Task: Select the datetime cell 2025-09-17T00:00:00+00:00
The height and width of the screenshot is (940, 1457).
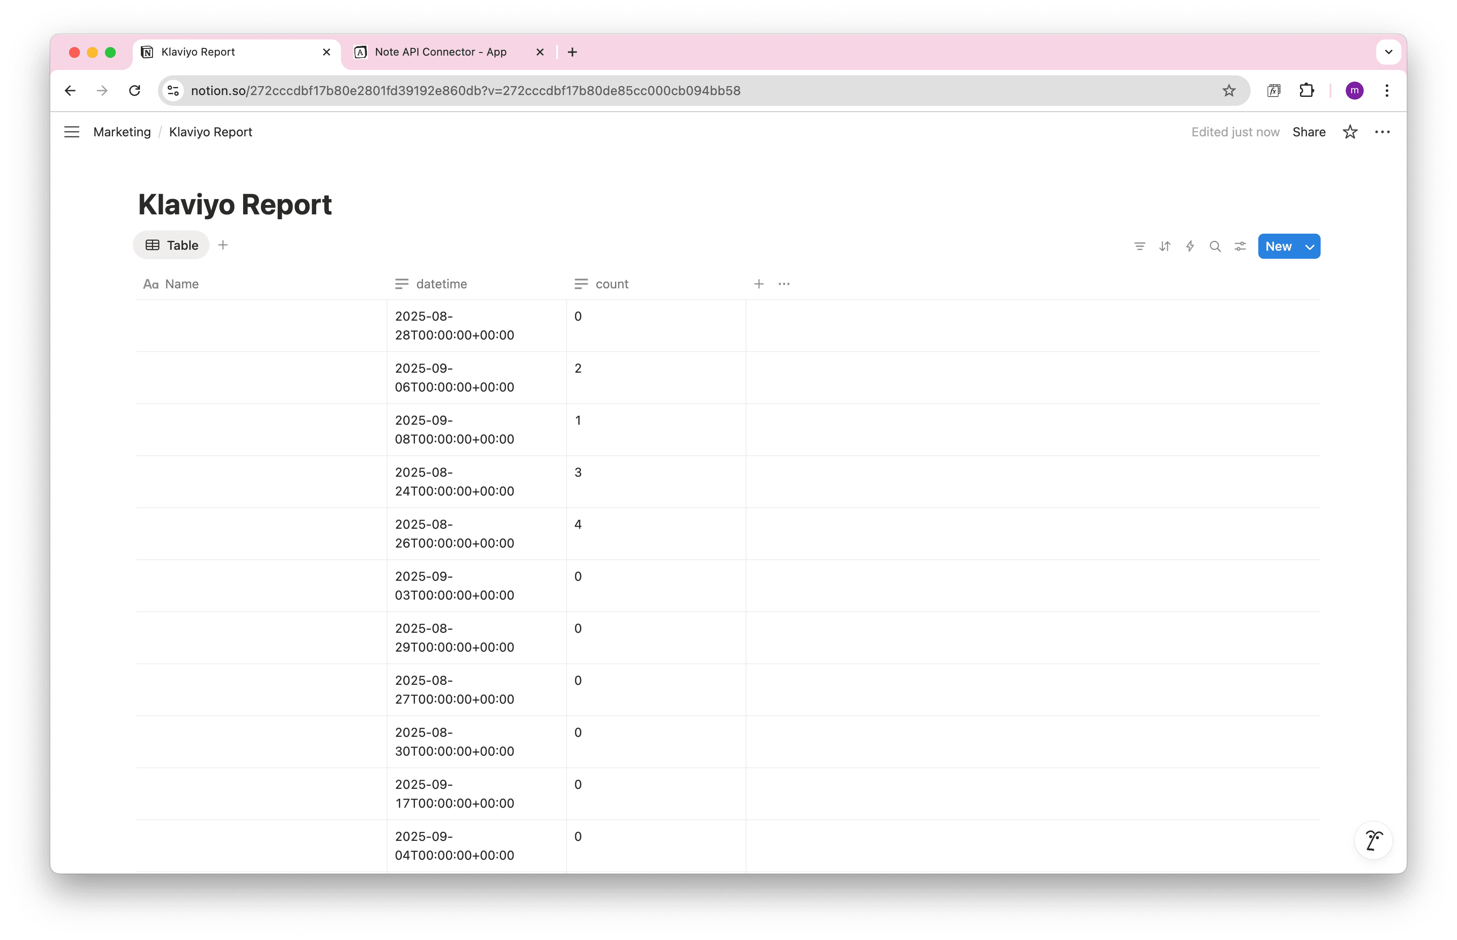Action: click(477, 793)
